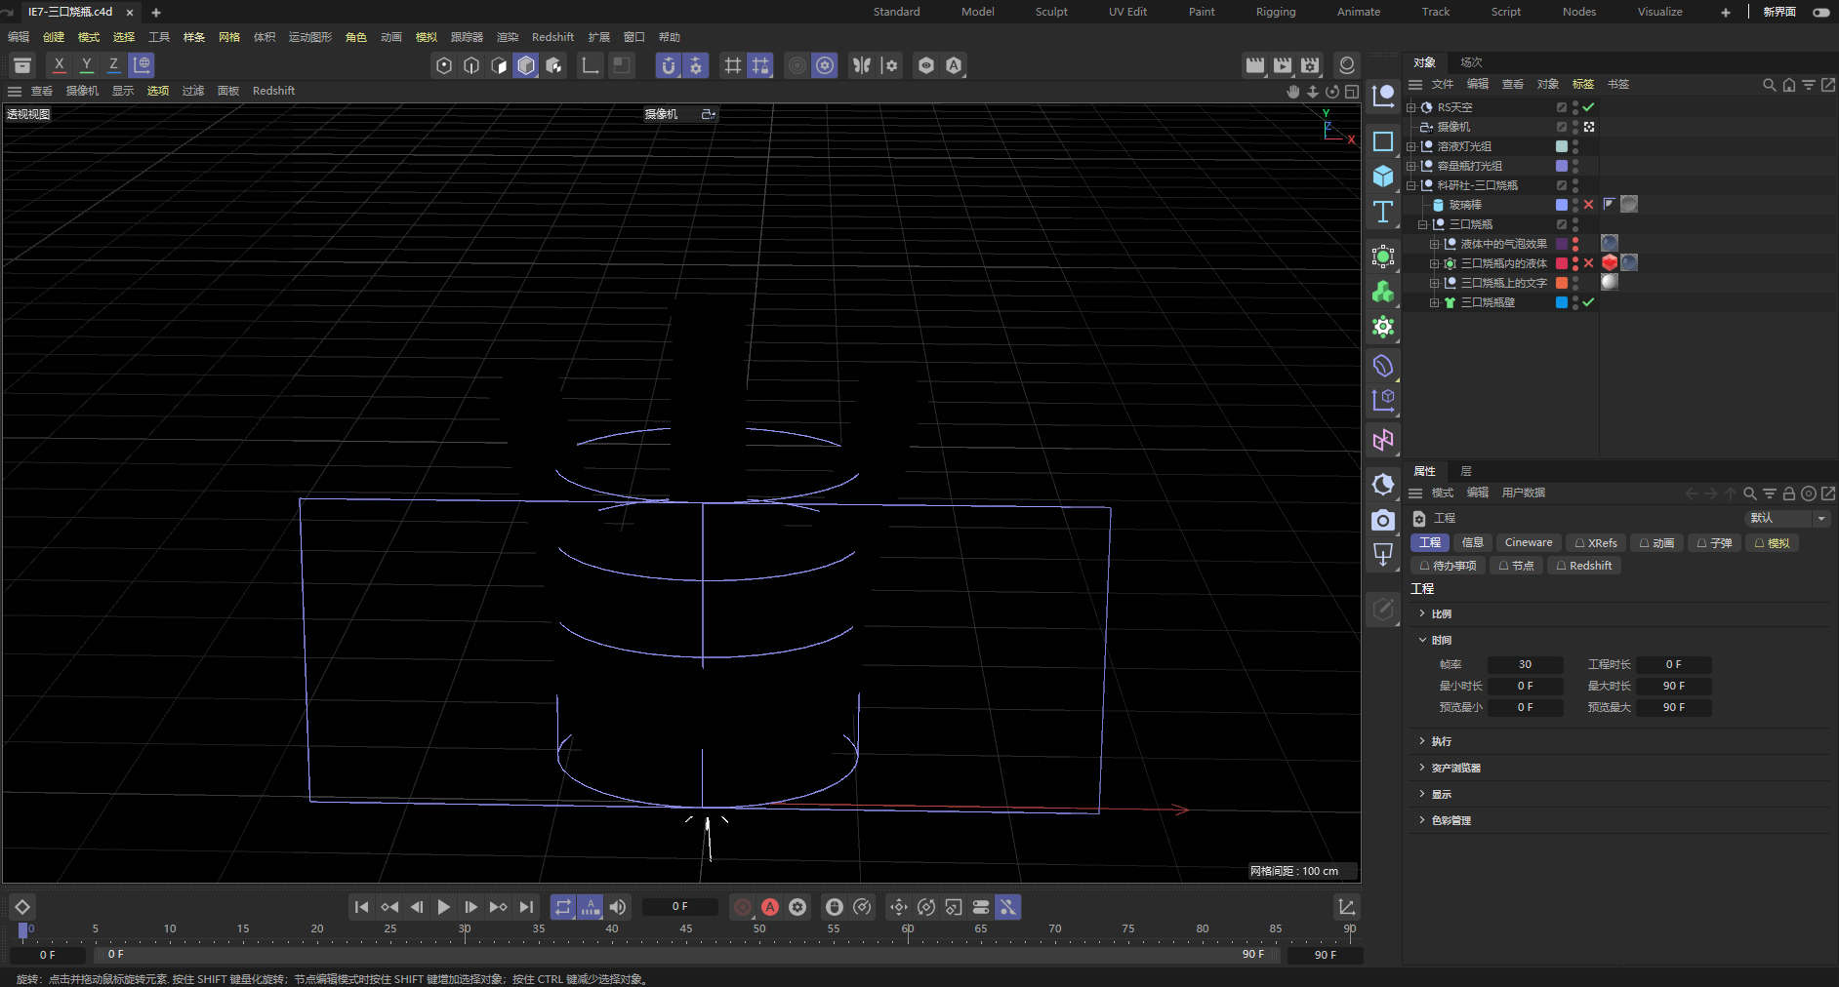Toggle loop playback mode button
The image size is (1839, 987).
pyautogui.click(x=563, y=907)
